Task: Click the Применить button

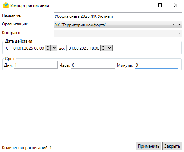Action: click(149, 146)
